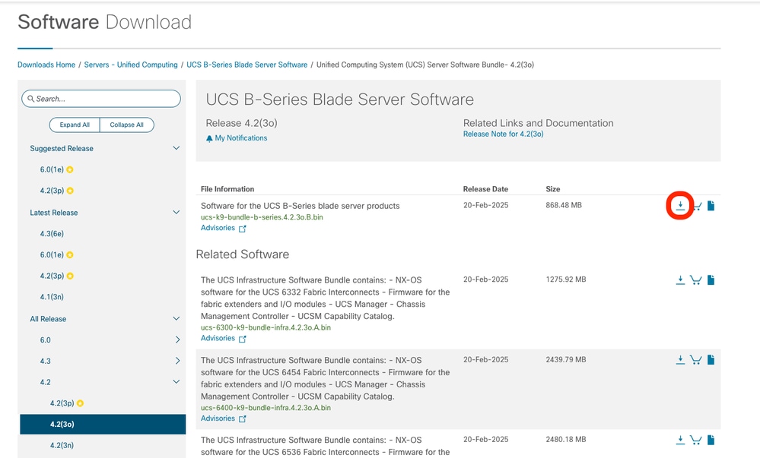This screenshot has height=458, width=760.
Task: Select the highlighted 4.2(3o) release
Action: [x=103, y=424]
